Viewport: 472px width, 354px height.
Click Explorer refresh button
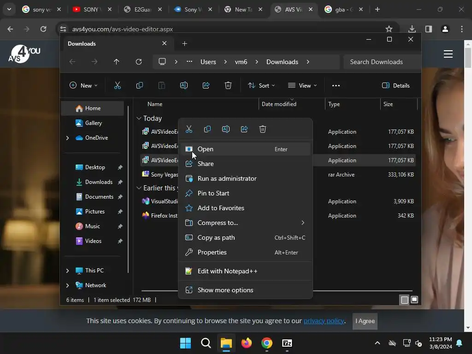click(138, 62)
